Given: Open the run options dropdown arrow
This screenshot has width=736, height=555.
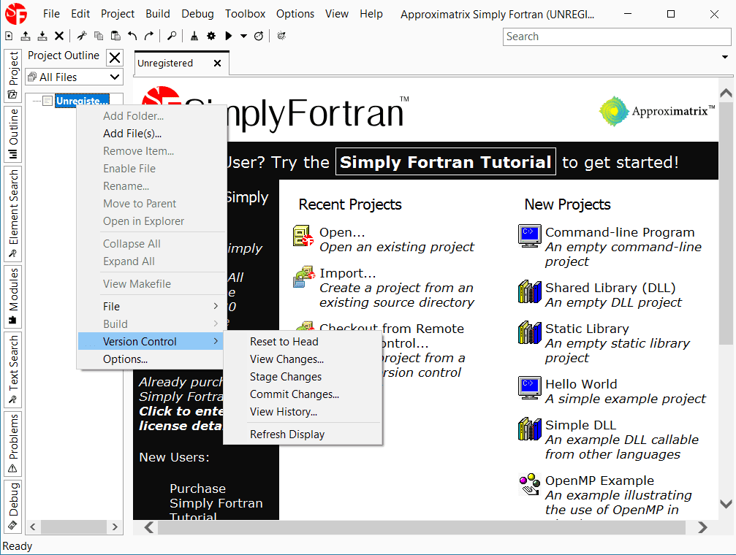Looking at the screenshot, I should coord(243,36).
